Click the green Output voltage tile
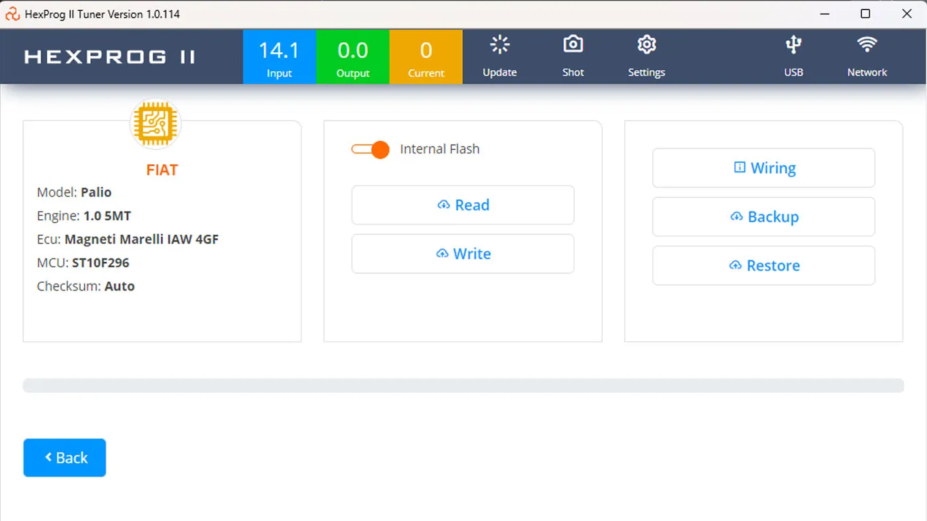927x521 pixels. pyautogui.click(x=353, y=57)
